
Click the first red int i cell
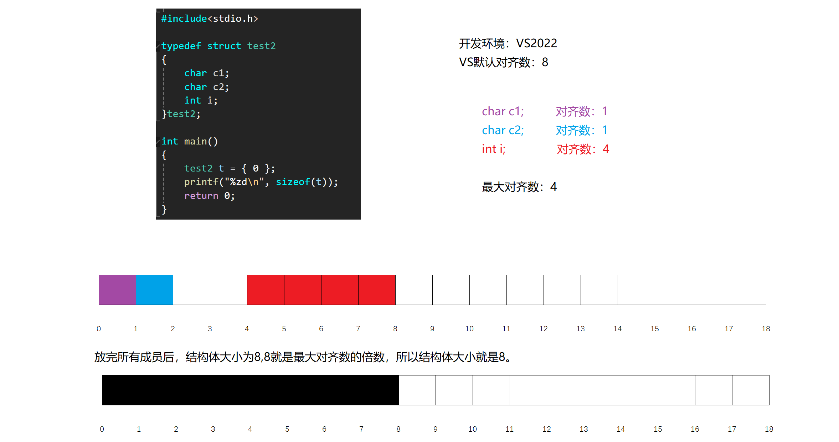click(x=266, y=290)
